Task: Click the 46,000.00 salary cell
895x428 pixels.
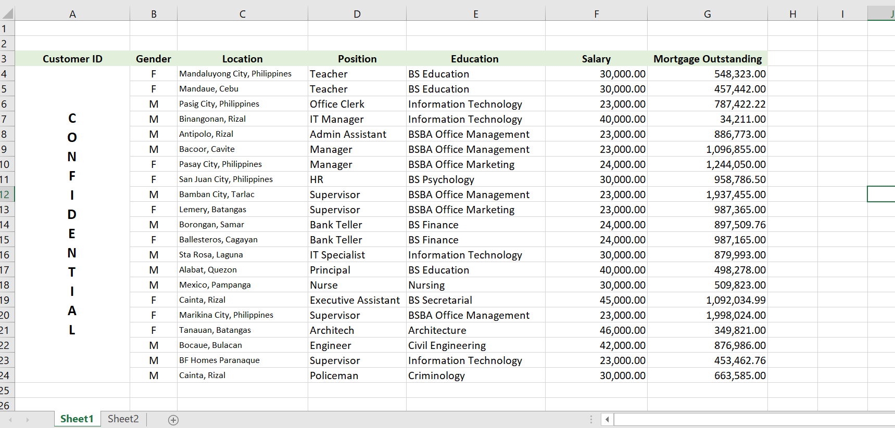Action: (x=622, y=330)
